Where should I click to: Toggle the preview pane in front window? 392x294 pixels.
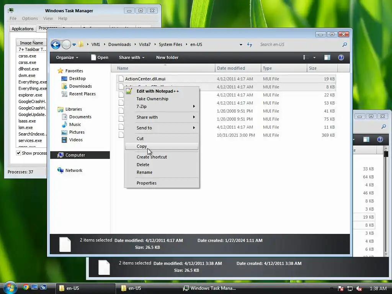click(x=327, y=57)
